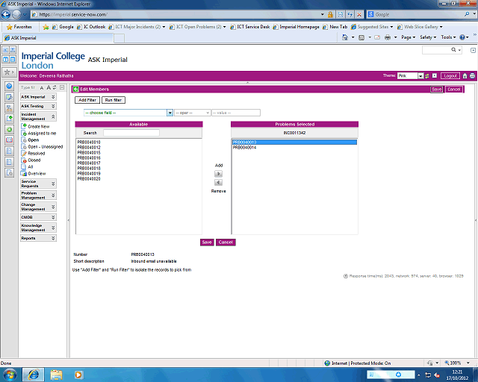
Task: Click the Logout button
Action: tap(450, 75)
